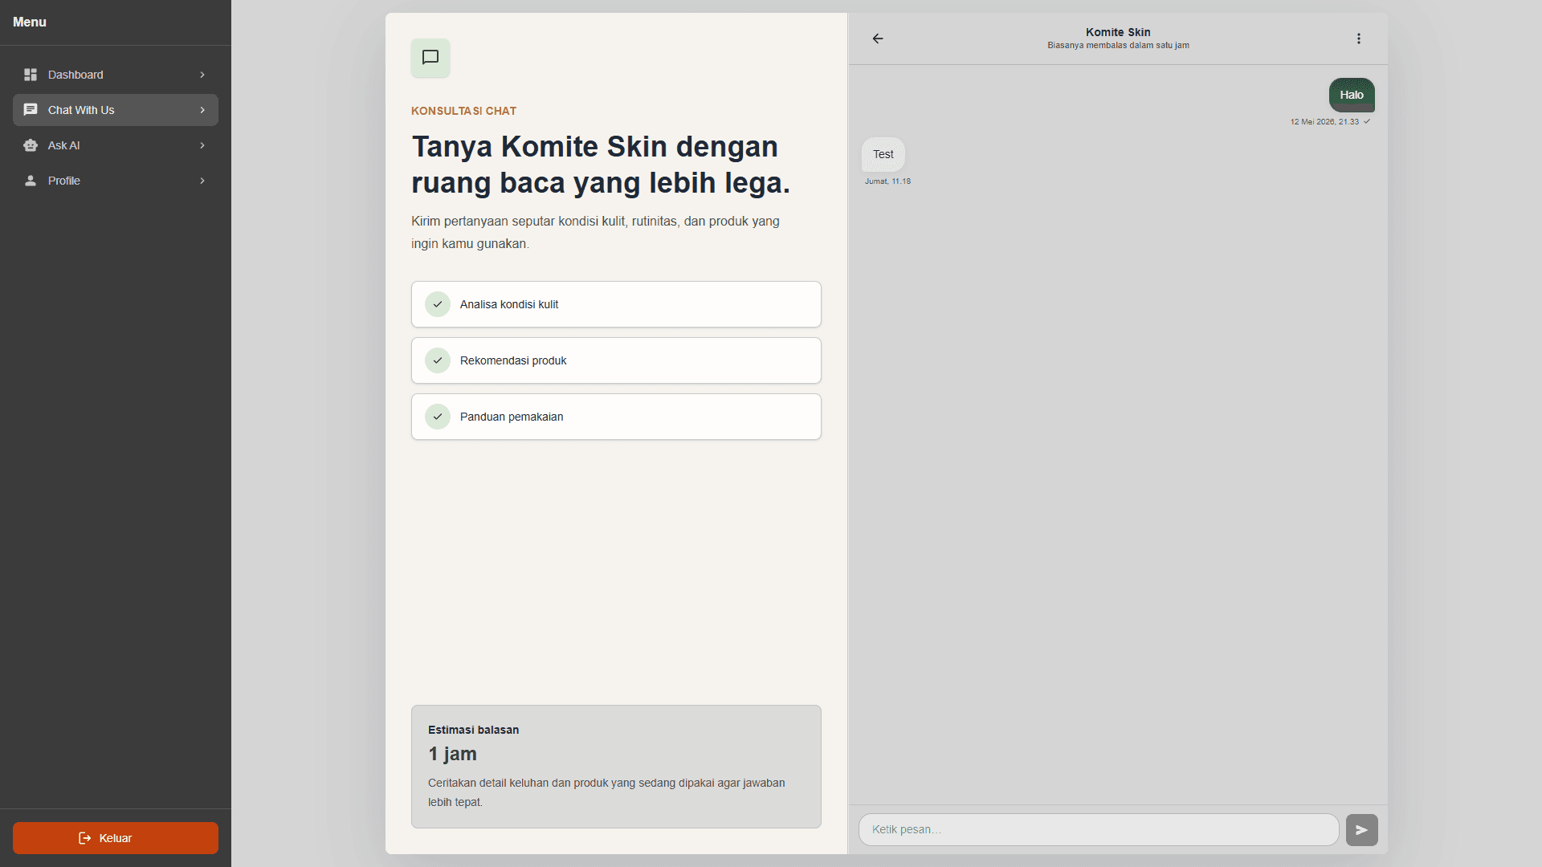1542x867 pixels.
Task: Expand the Chat With Us chevron
Action: [x=202, y=110]
